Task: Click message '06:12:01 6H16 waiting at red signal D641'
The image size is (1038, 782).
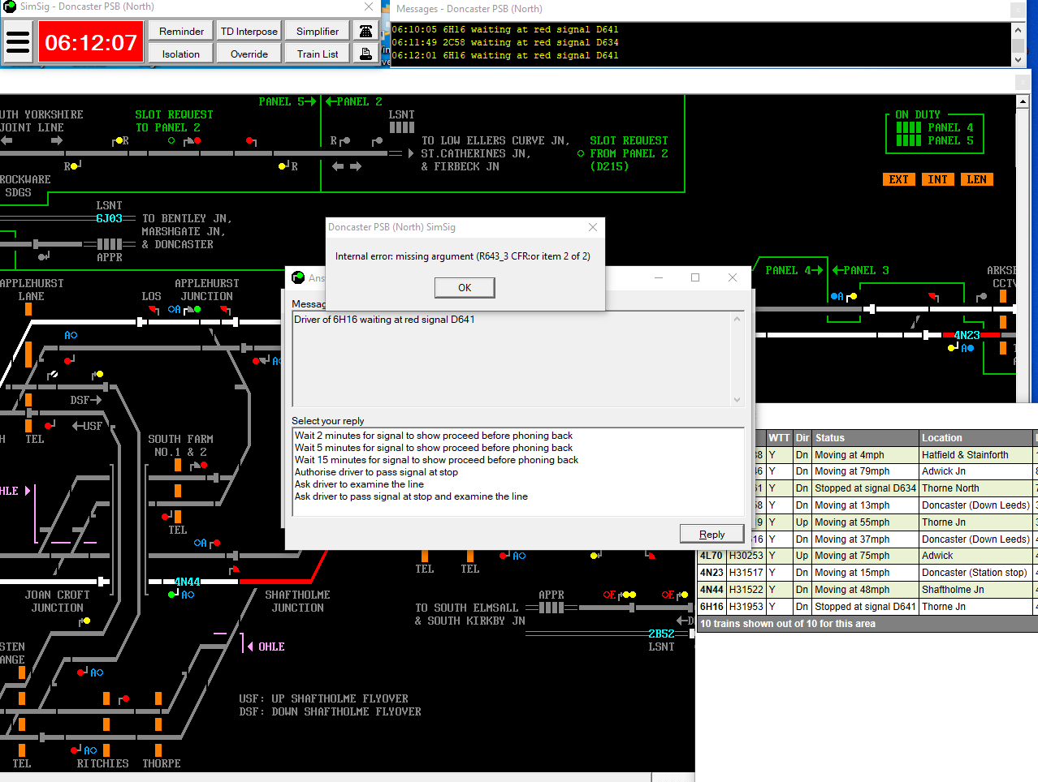Action: point(505,56)
